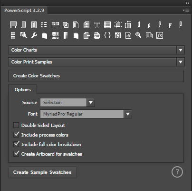Select the text frame T icon
This screenshot has height=191, width=192.
point(97,25)
